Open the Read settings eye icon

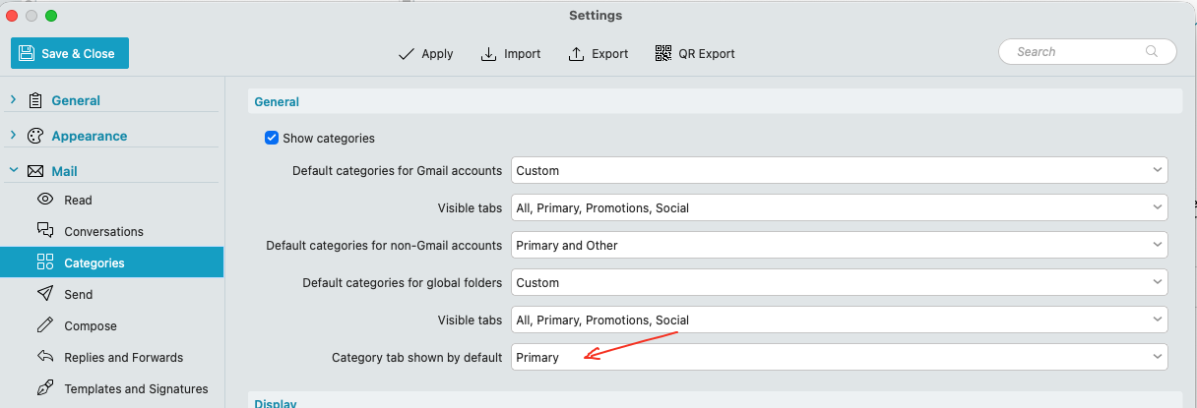tap(45, 200)
